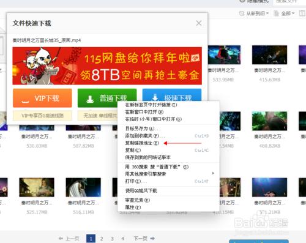Select 添加到收藏夹 in context menu
Screen dimensions: 306x243
point(145,136)
